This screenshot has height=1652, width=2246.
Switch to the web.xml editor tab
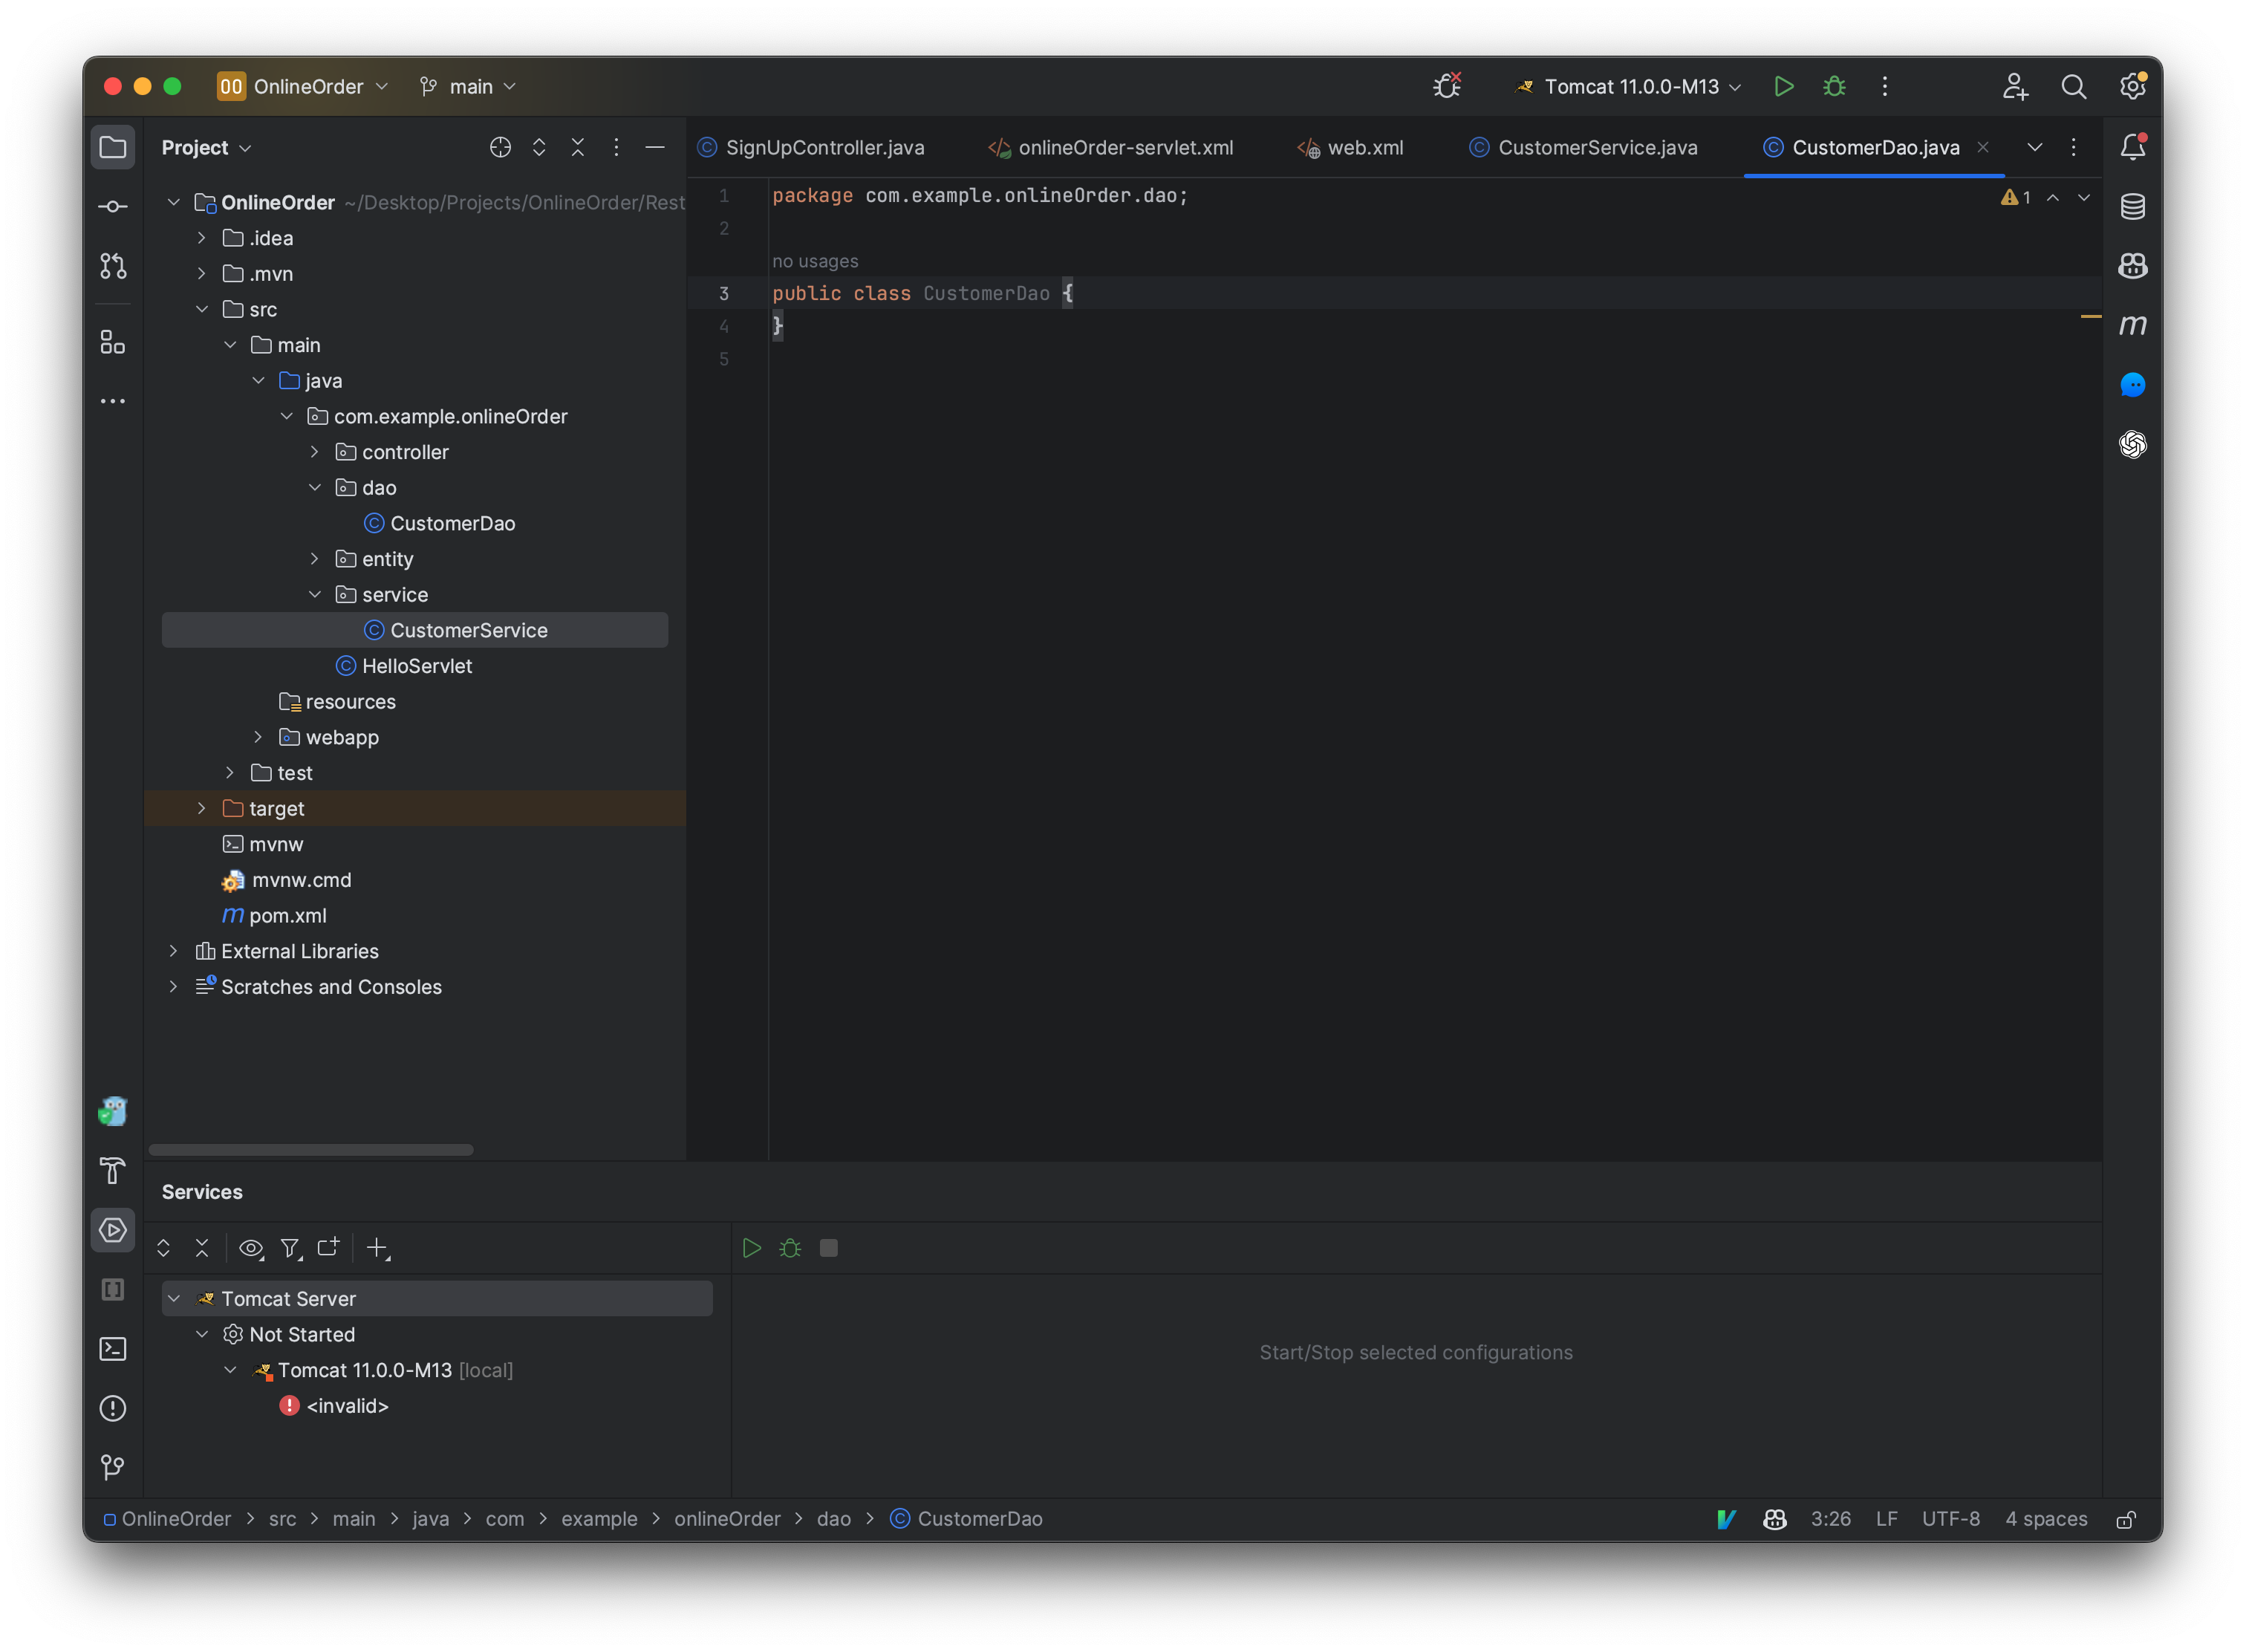pyautogui.click(x=1364, y=148)
